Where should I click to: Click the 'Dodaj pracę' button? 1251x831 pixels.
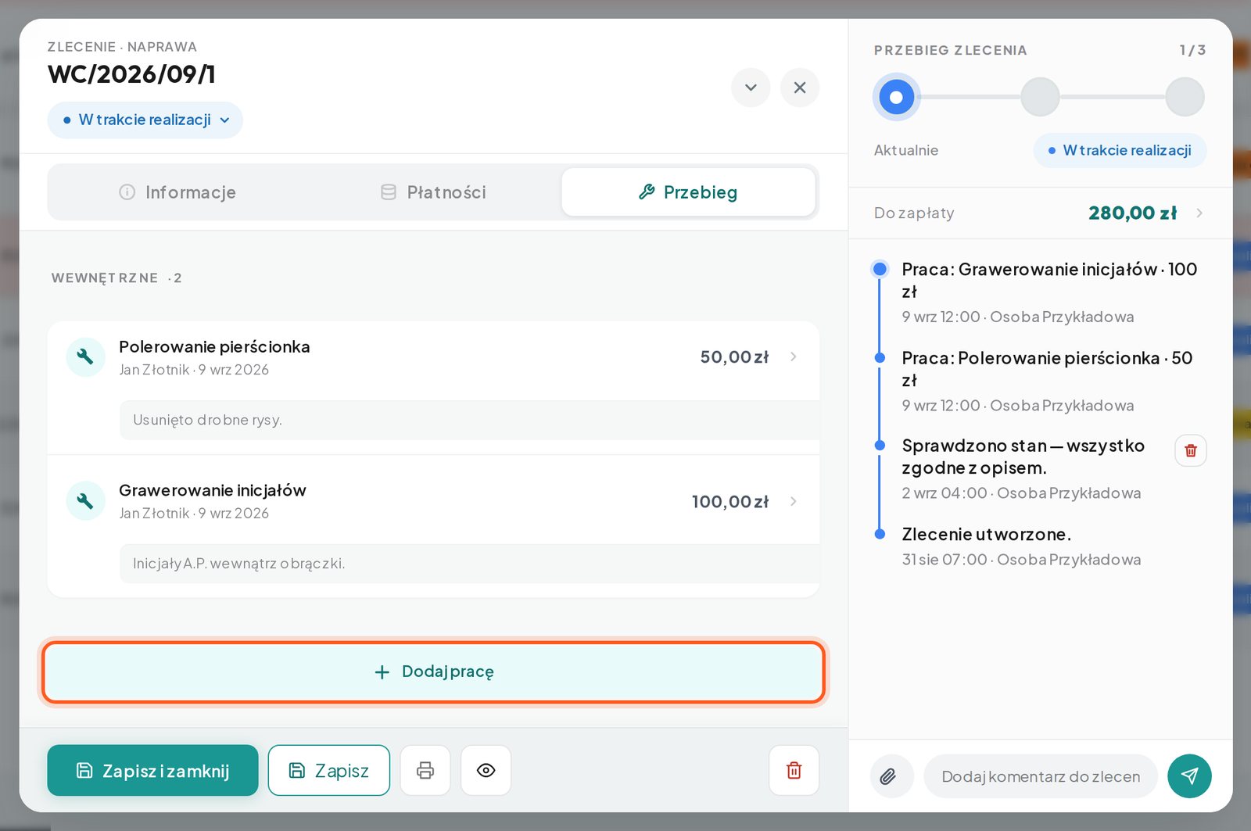click(433, 672)
